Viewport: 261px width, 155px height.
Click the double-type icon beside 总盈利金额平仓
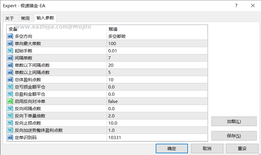point(10,94)
